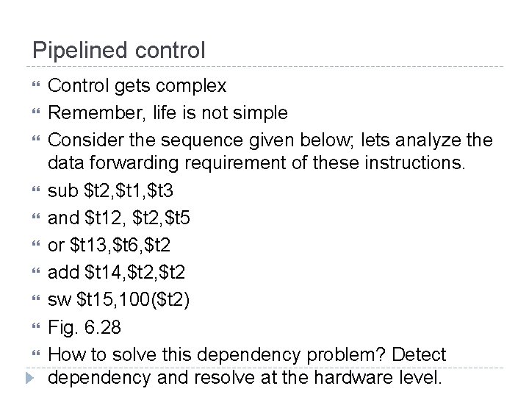
Task: Select the text Control gets complex
Action: [137, 86]
